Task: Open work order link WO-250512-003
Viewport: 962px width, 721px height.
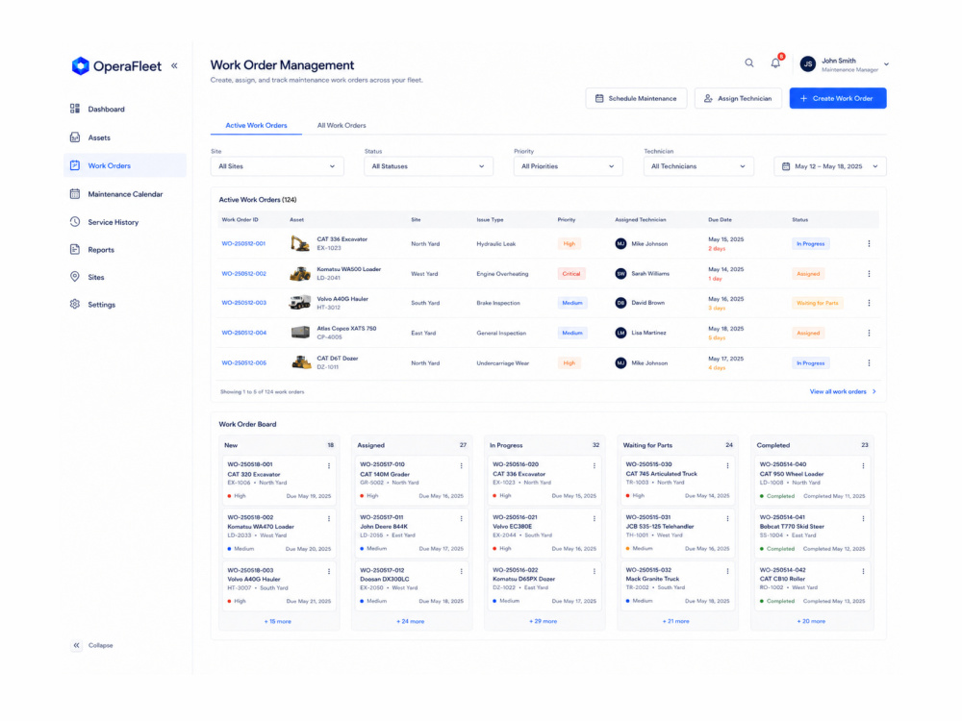Action: pos(243,303)
